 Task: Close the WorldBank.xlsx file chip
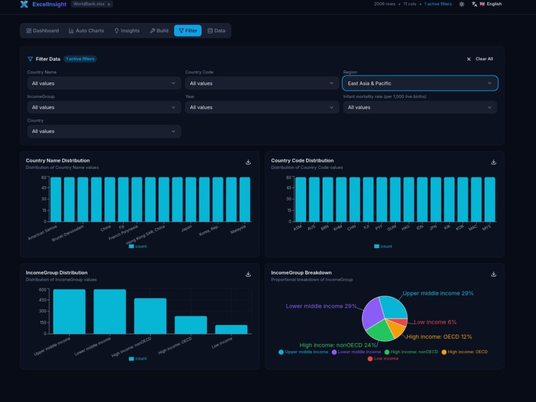[109, 4]
